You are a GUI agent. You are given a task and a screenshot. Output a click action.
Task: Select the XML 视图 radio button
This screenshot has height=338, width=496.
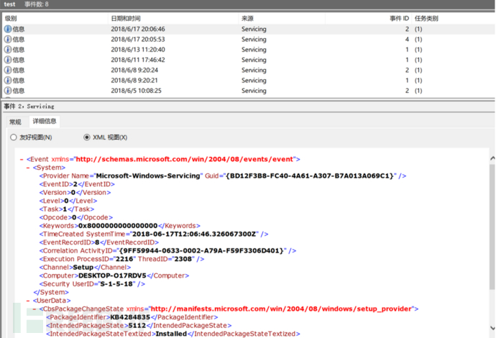click(x=88, y=137)
